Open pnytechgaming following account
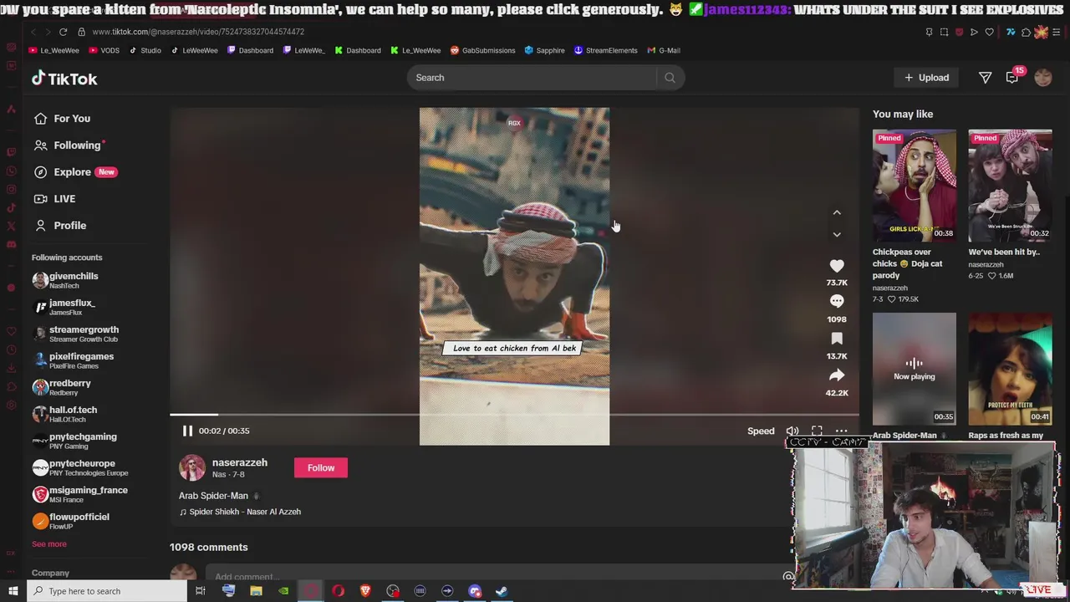 74,441
